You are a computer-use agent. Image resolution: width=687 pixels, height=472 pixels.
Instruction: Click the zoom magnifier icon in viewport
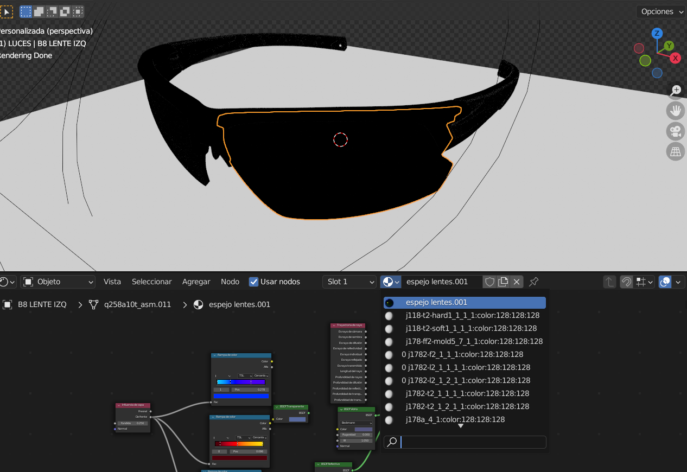click(x=676, y=91)
